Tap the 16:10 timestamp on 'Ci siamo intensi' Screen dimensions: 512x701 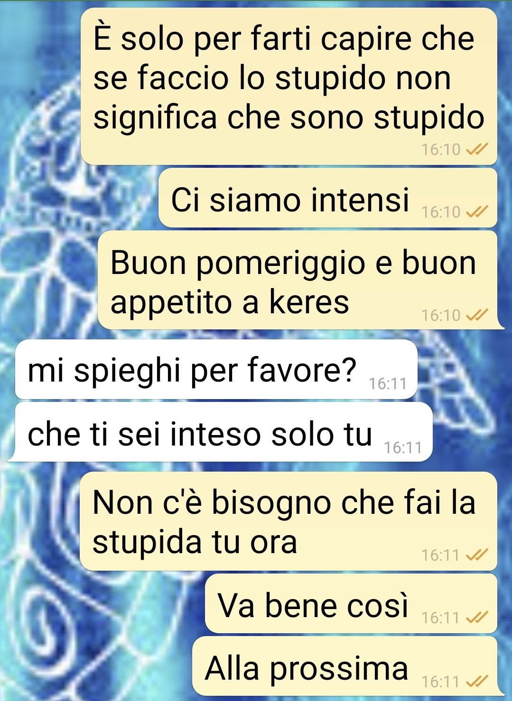click(x=441, y=212)
